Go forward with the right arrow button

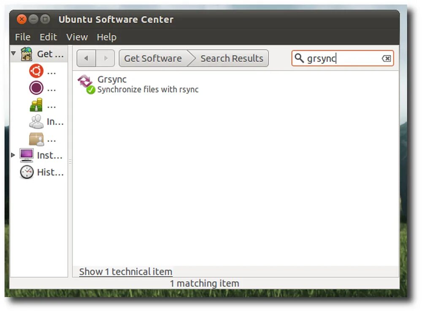[x=105, y=58]
